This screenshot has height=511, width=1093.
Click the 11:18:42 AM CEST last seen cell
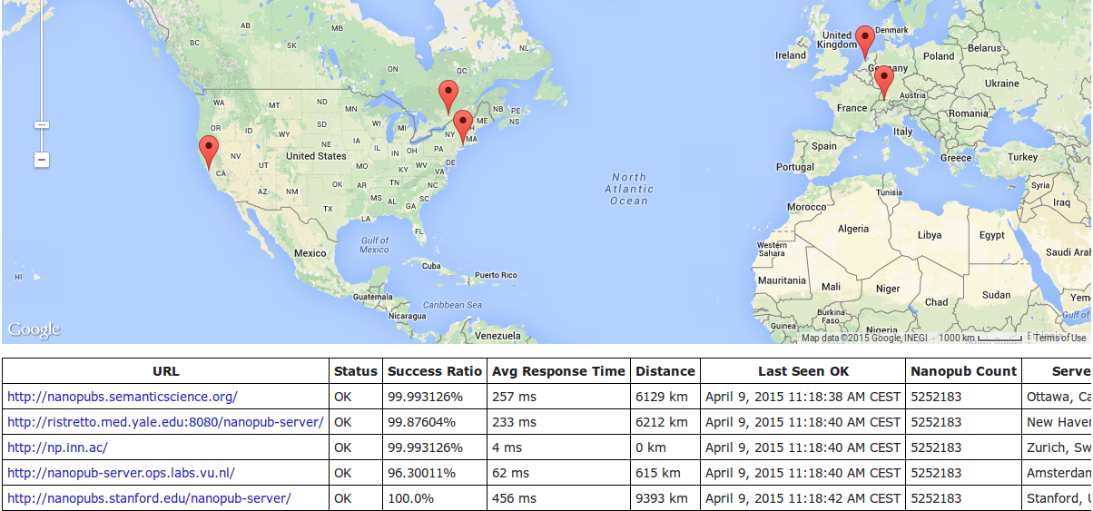pyautogui.click(x=803, y=498)
